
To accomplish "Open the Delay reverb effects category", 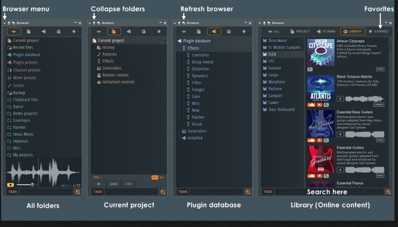I will click(x=200, y=62).
